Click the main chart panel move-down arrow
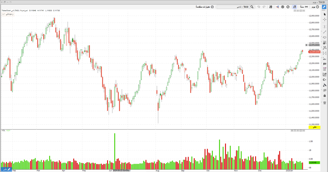 tap(298, 11)
